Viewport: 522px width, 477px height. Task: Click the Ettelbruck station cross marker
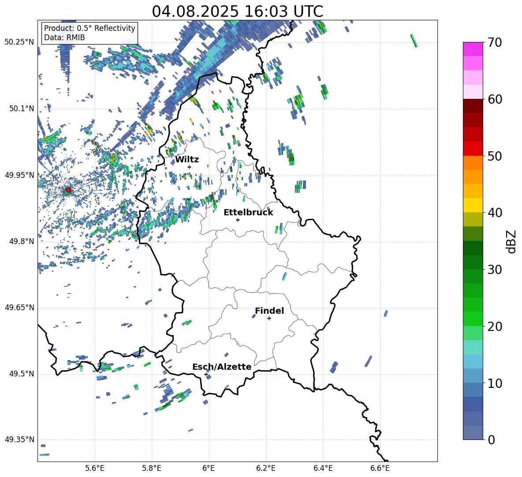point(238,220)
